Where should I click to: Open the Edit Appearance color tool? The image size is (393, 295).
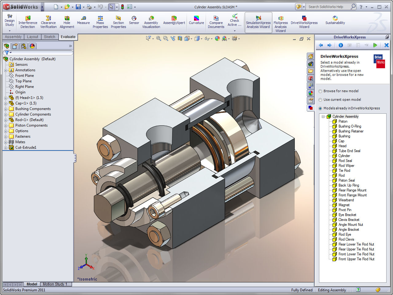click(217, 38)
